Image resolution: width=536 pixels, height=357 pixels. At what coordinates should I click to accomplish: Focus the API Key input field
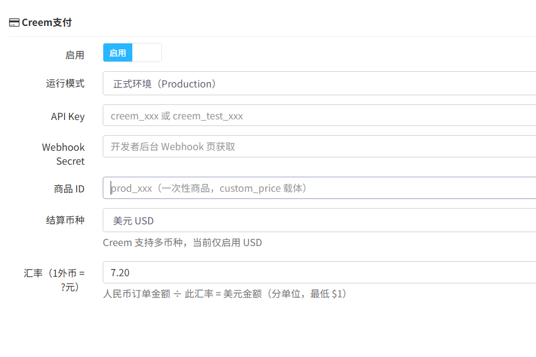[x=319, y=116]
